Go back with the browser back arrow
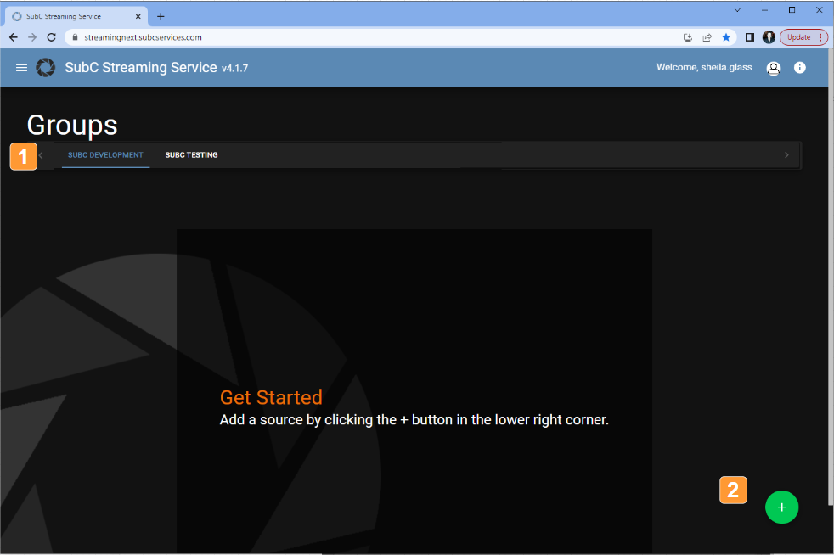The width and height of the screenshot is (834, 555). pyautogui.click(x=14, y=37)
